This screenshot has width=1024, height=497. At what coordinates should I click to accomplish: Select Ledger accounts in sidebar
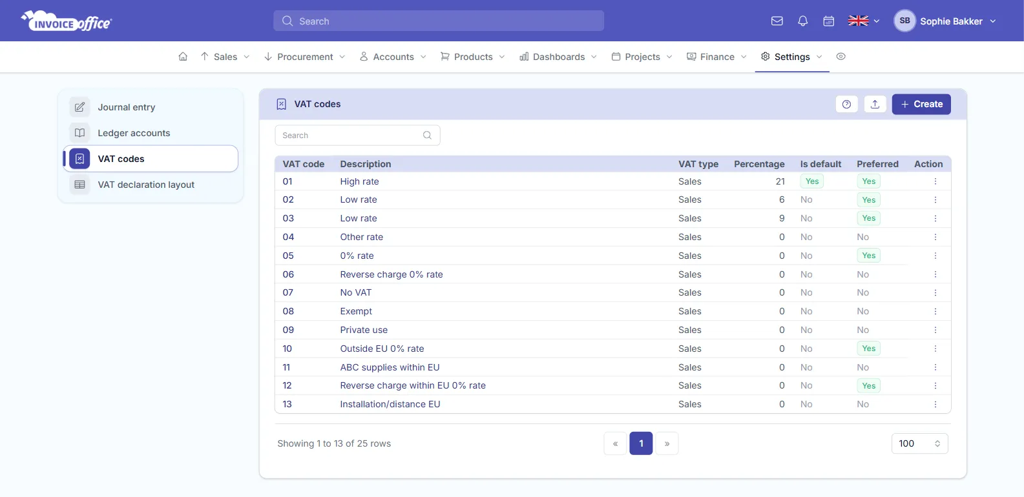pos(151,133)
